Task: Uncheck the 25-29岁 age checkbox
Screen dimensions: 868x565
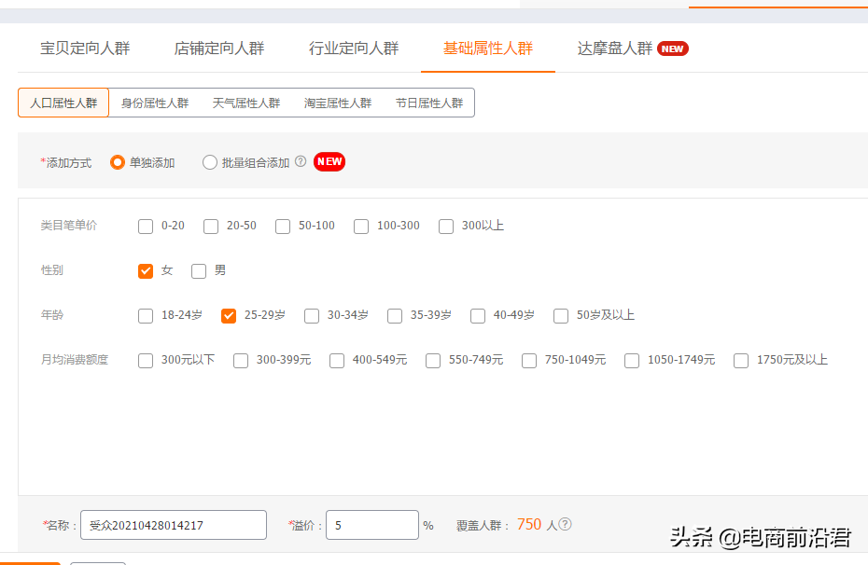Action: tap(229, 315)
